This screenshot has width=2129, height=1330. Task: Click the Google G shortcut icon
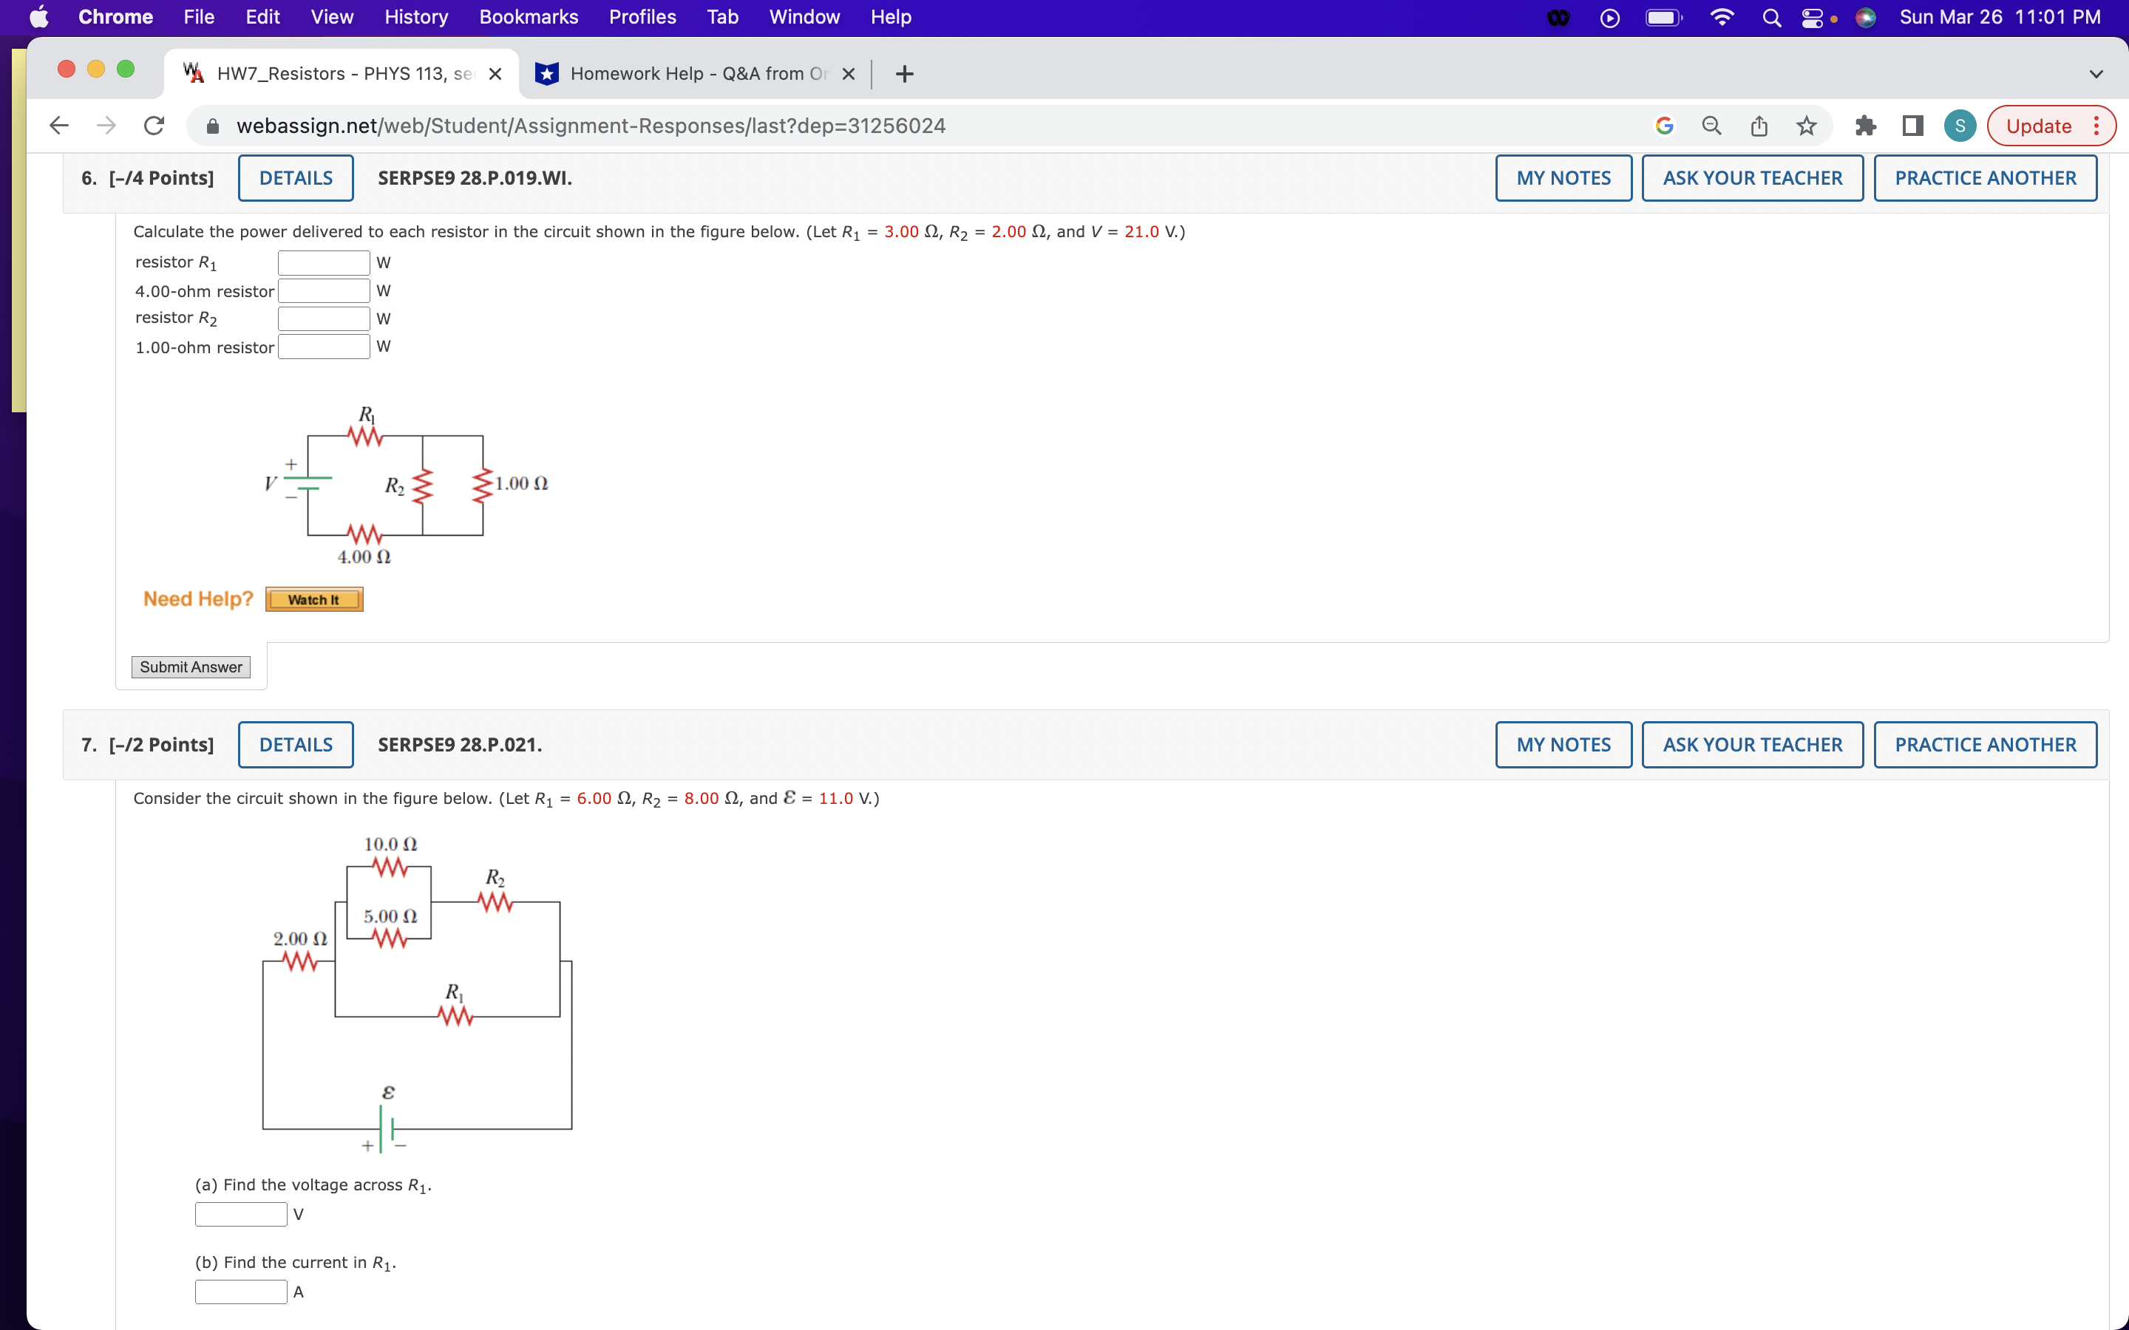coord(1663,126)
